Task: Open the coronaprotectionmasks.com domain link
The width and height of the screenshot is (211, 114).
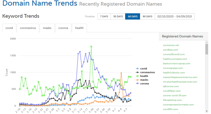Action: 178,105
